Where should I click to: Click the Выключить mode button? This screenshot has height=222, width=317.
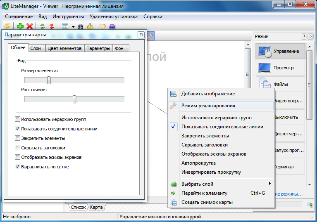(289, 117)
